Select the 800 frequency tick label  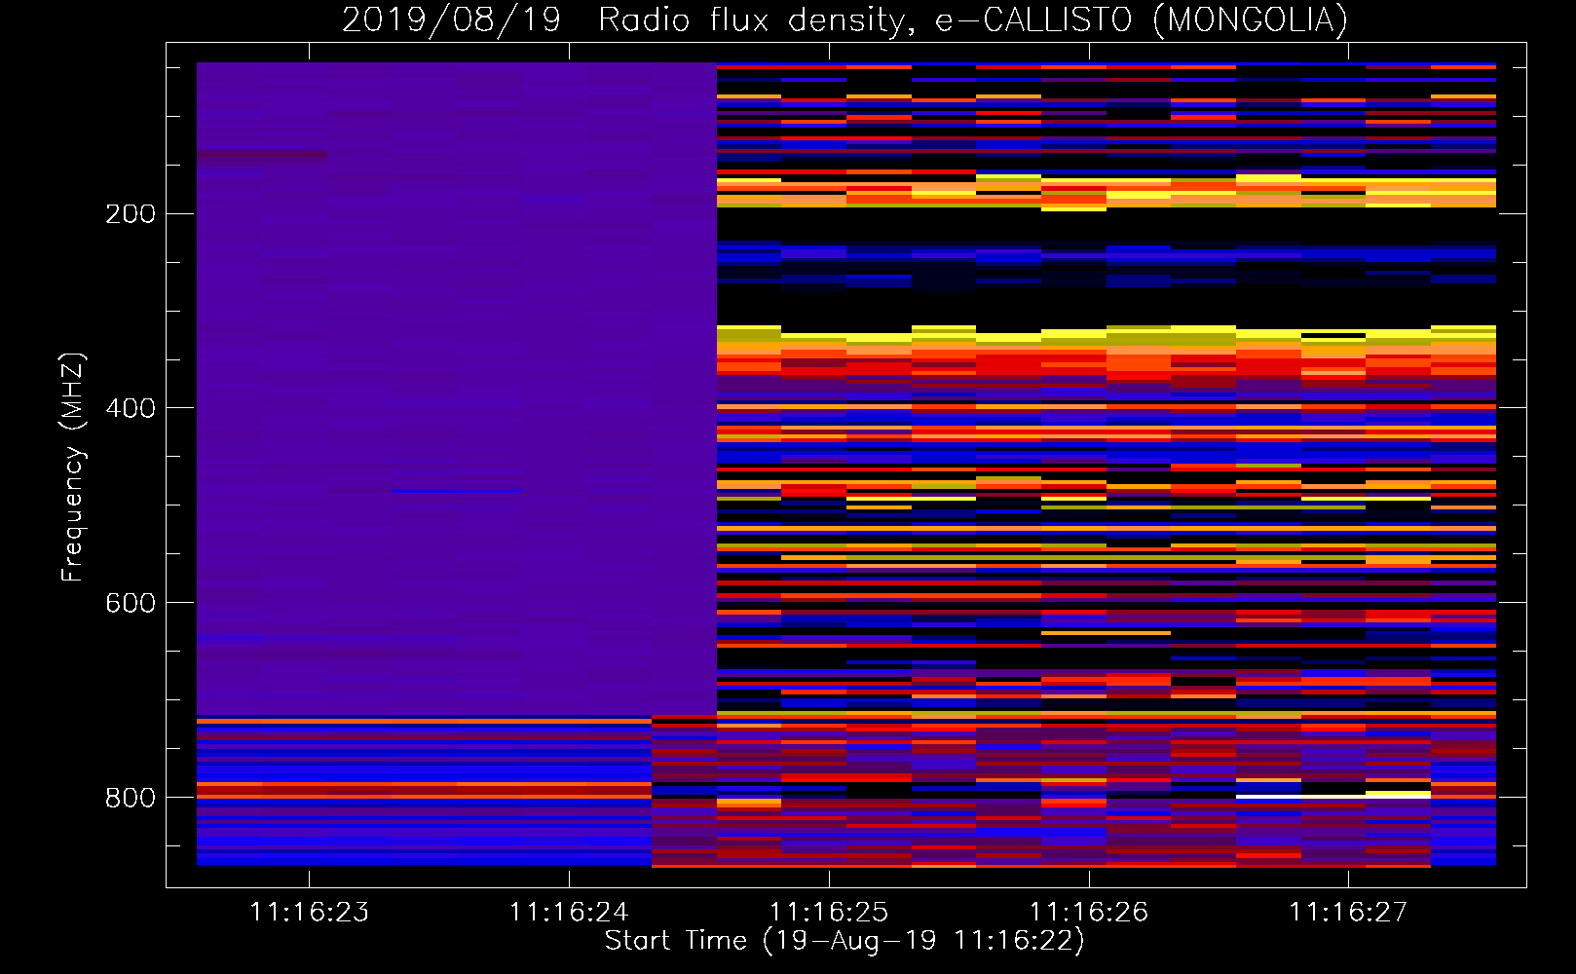click(x=131, y=799)
